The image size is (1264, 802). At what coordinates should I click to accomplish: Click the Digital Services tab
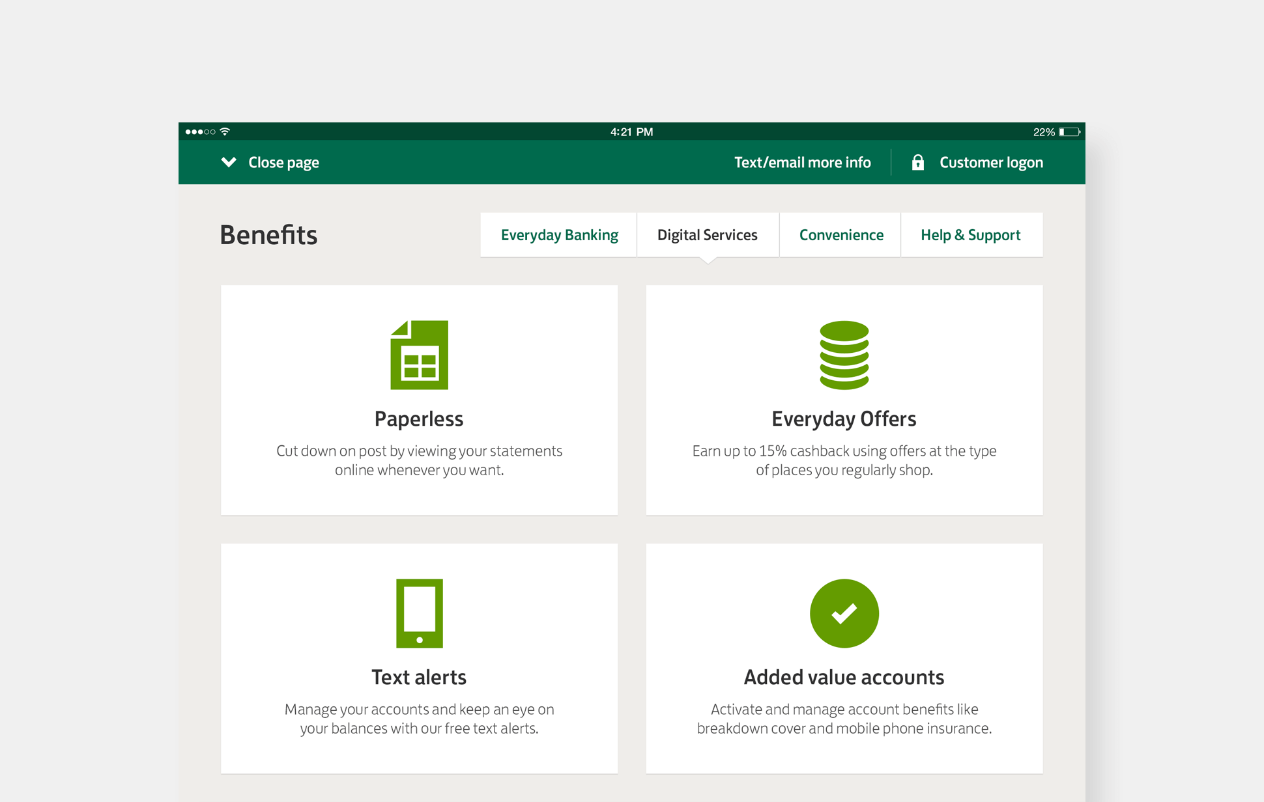707,234
